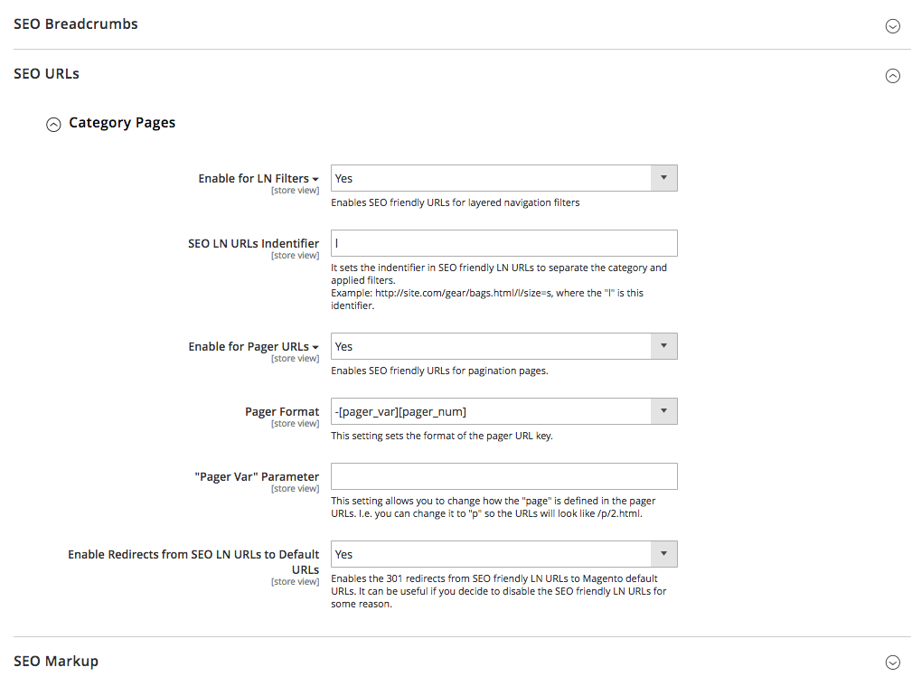Open the Enable for LN Filters dropdown

[503, 178]
